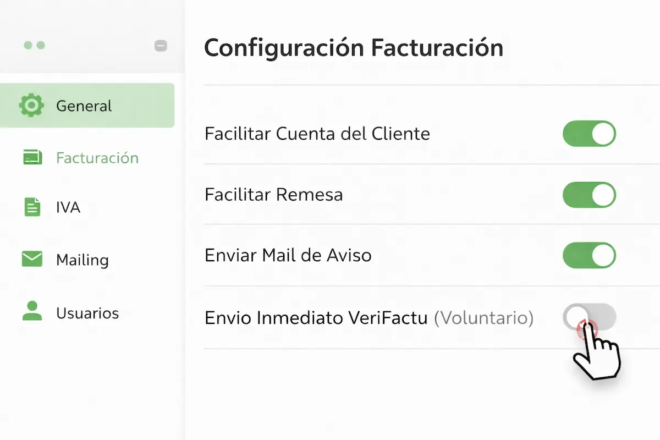Switch to the Facturación section
The height and width of the screenshot is (440, 660).
pyautogui.click(x=97, y=157)
